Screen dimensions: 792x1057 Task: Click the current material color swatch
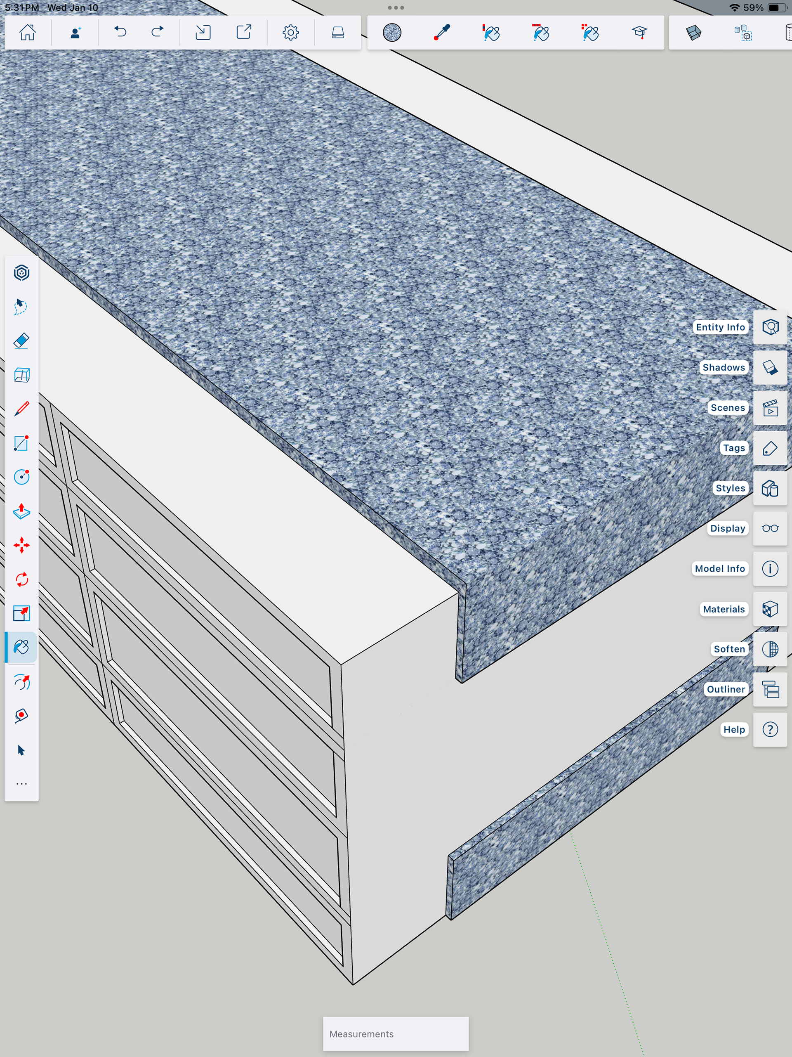click(392, 33)
